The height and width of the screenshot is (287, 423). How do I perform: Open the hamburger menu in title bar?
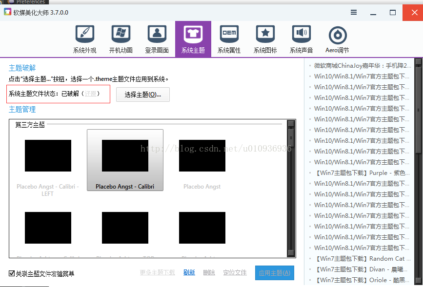354,12
